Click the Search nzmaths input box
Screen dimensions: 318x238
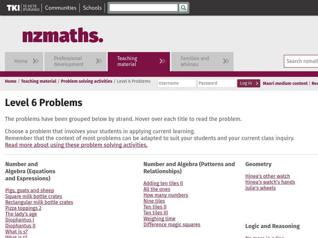tap(301, 61)
